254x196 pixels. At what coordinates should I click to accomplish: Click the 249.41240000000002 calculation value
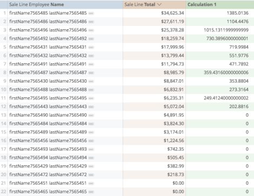(226, 98)
